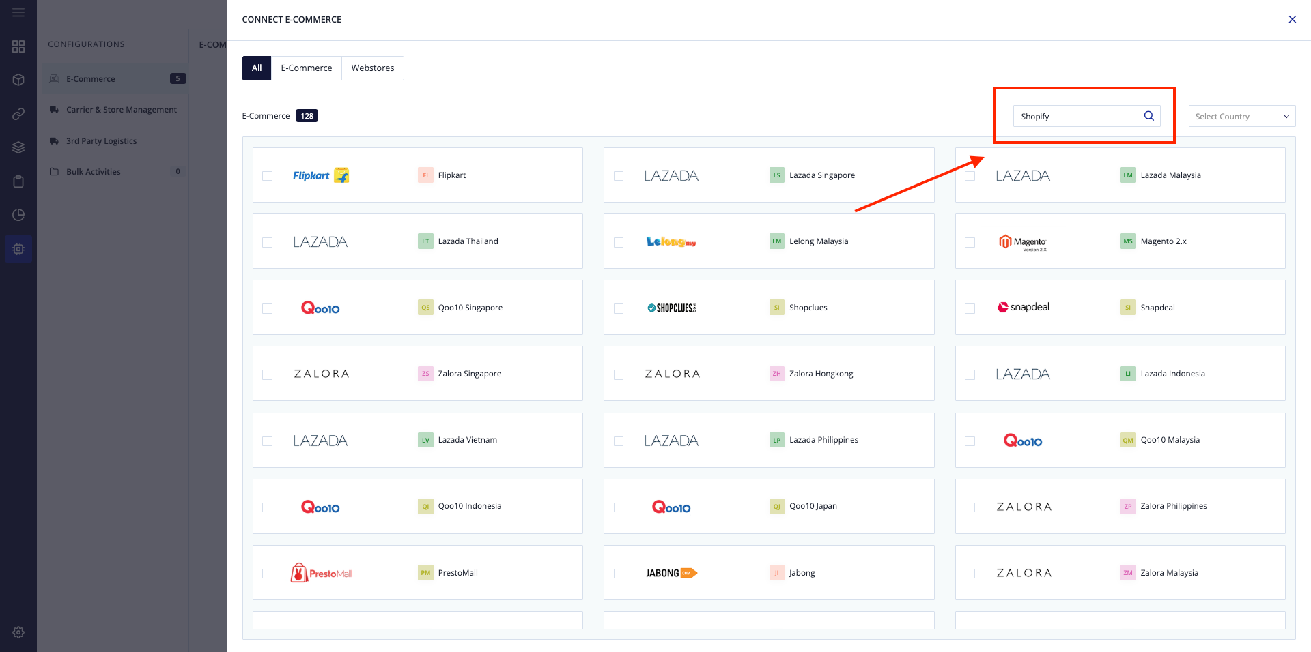1311x652 pixels.
Task: Open the link chain icon in sidebar
Action: tap(18, 114)
